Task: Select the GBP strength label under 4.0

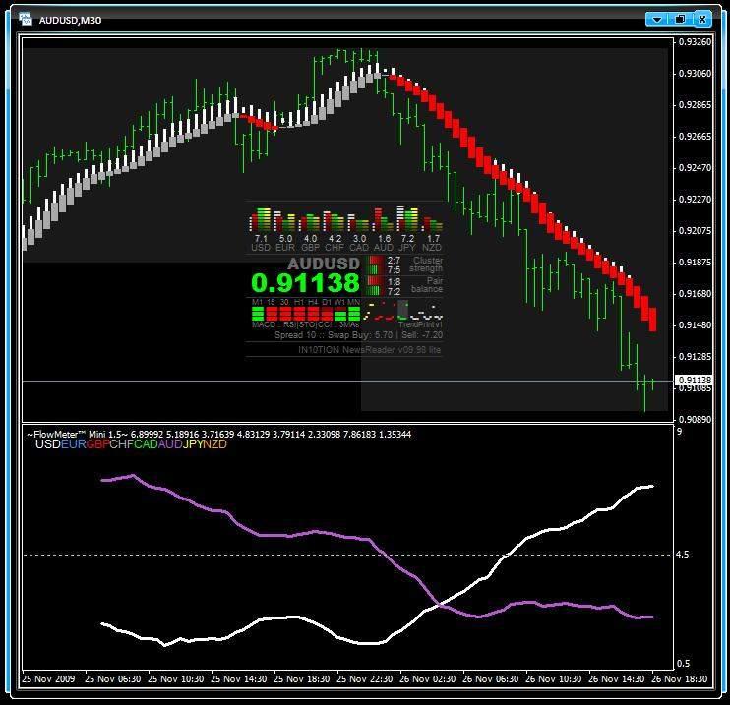Action: 310,248
